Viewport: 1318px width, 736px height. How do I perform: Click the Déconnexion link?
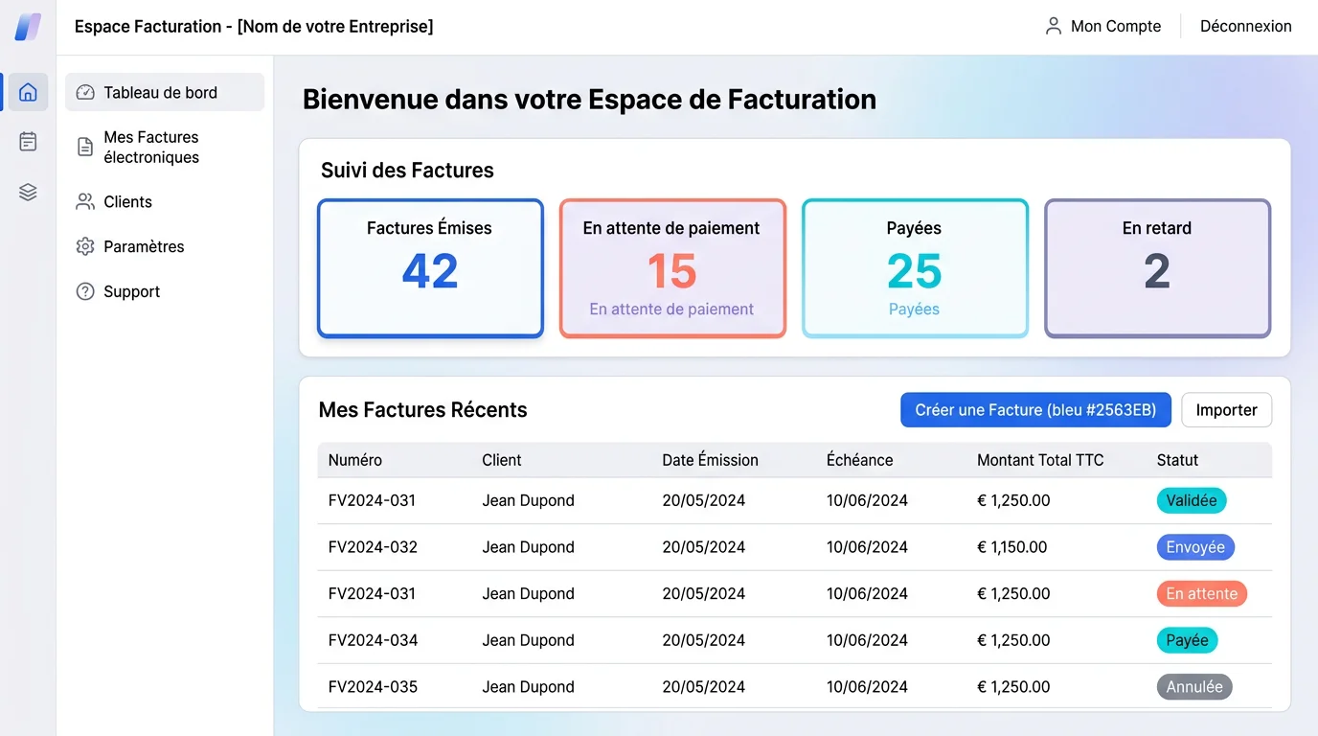(1245, 26)
